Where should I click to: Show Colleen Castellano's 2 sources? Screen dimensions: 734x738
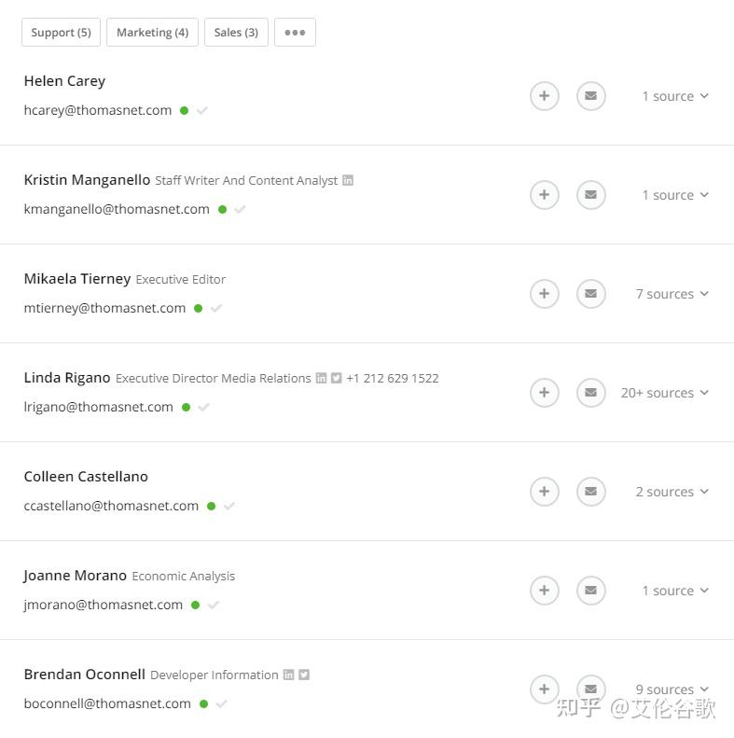click(672, 492)
